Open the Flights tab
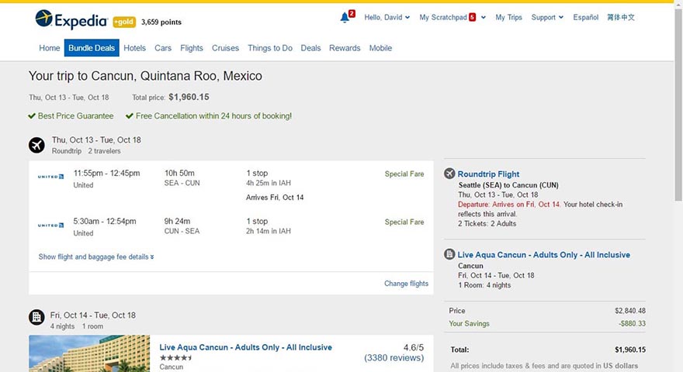Screen dimensions: 683x372 coord(192,48)
